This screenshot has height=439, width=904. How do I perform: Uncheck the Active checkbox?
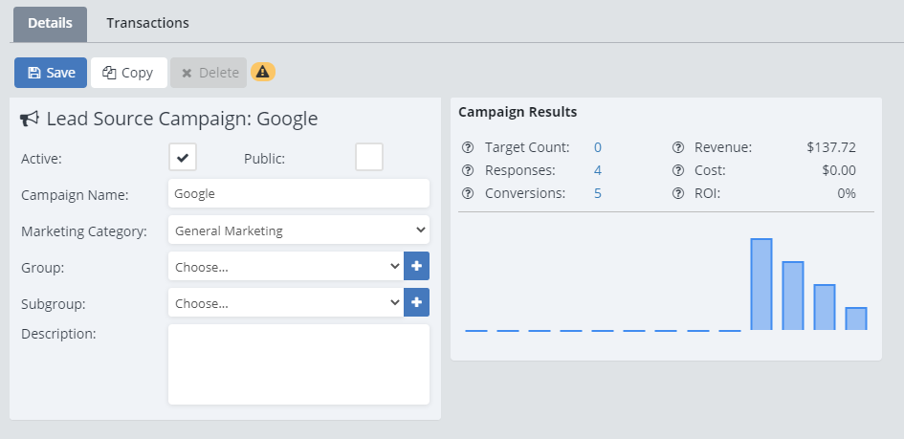point(183,158)
